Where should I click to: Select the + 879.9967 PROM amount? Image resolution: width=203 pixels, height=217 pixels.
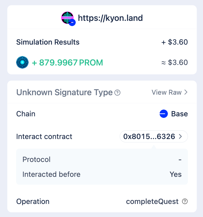click(x=67, y=63)
